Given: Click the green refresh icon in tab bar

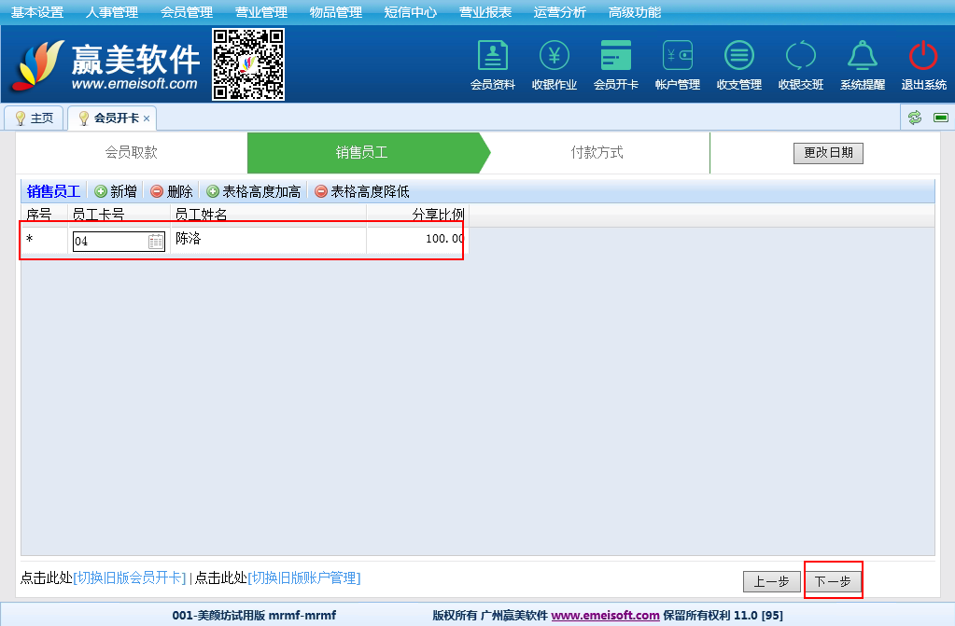Looking at the screenshot, I should (915, 118).
